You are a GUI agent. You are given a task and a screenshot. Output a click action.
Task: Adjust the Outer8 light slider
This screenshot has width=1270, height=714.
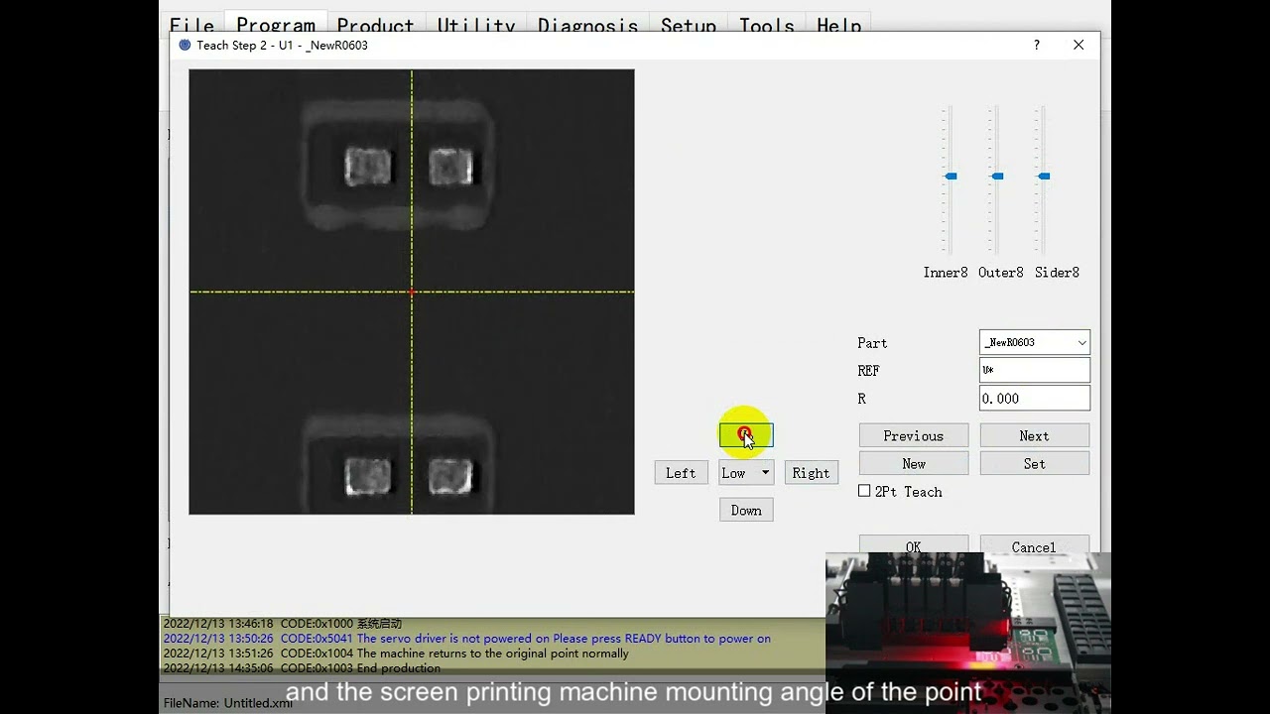pyautogui.click(x=997, y=177)
